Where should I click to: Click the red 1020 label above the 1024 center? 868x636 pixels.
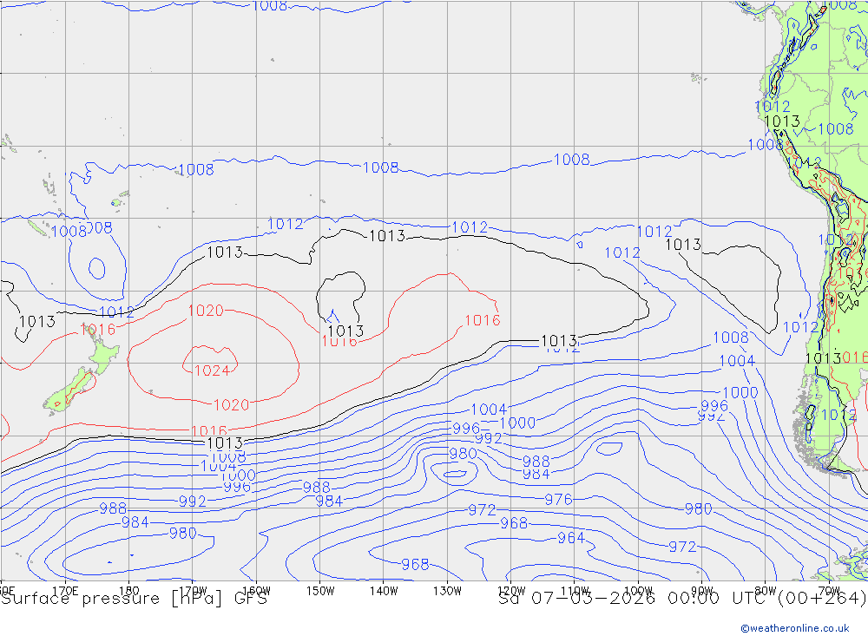(206, 311)
